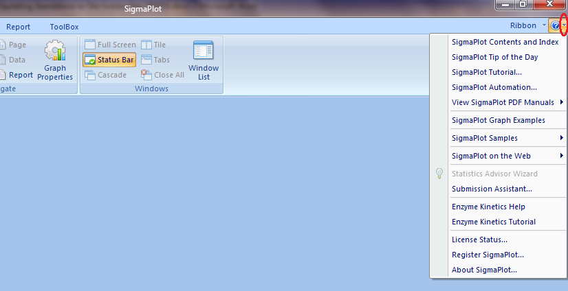
Task: Open License Status... from Help menu
Action: click(479, 240)
